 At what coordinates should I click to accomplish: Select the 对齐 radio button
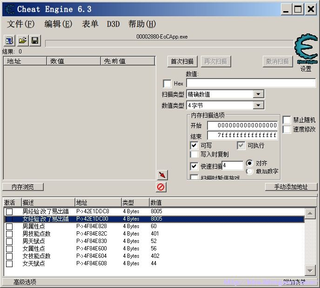[x=250, y=163]
